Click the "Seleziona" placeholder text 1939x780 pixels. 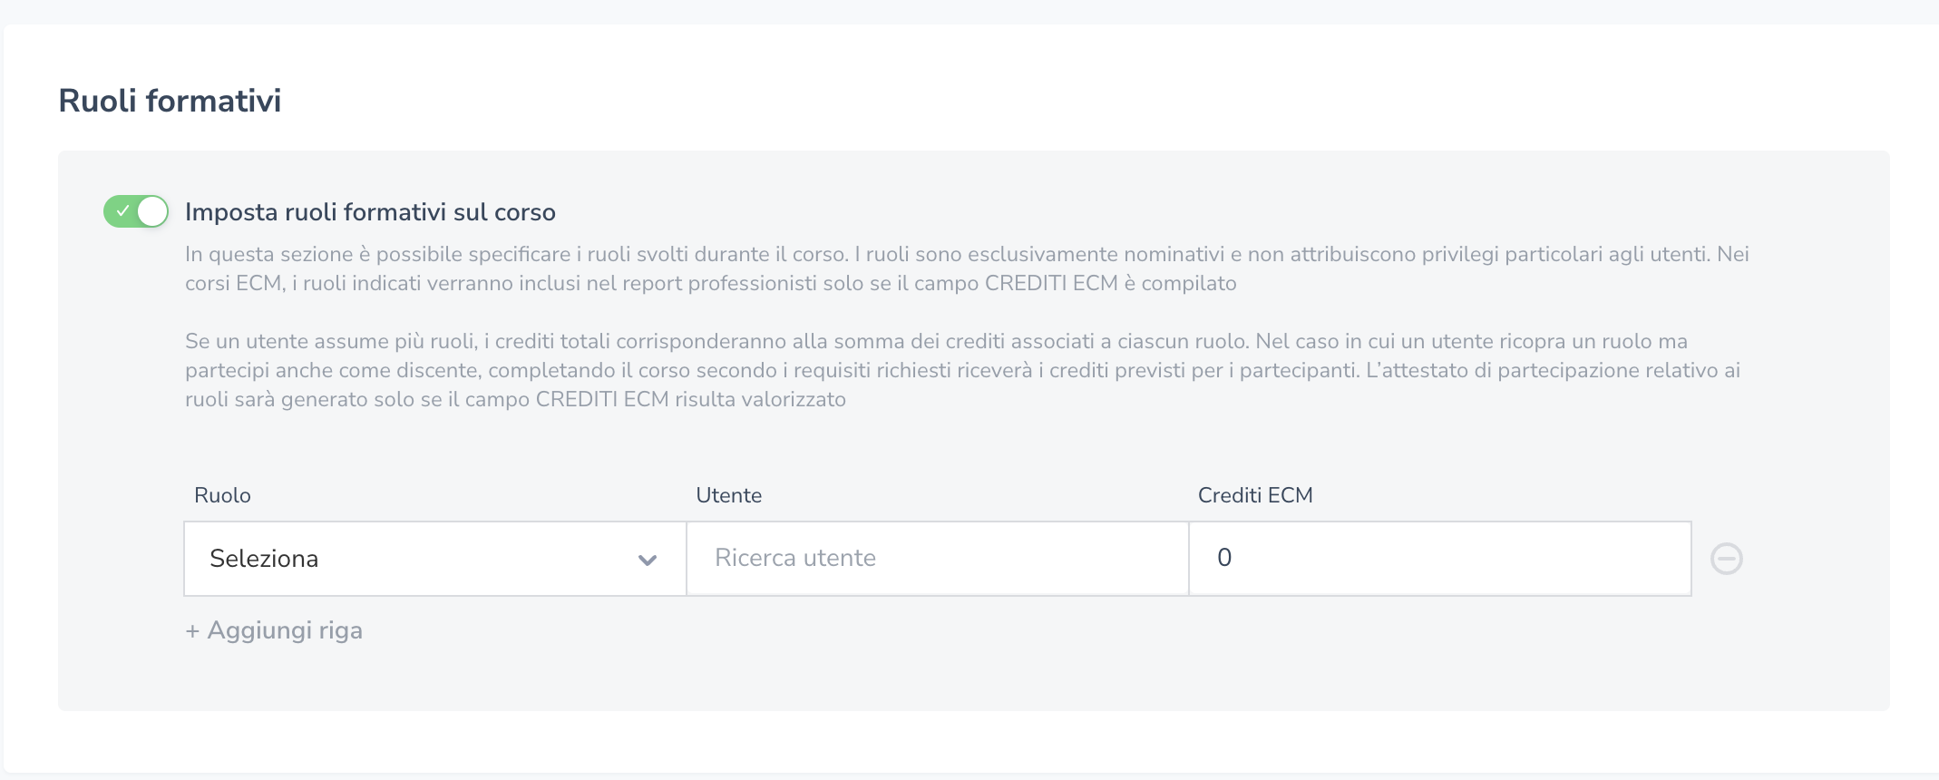click(264, 559)
